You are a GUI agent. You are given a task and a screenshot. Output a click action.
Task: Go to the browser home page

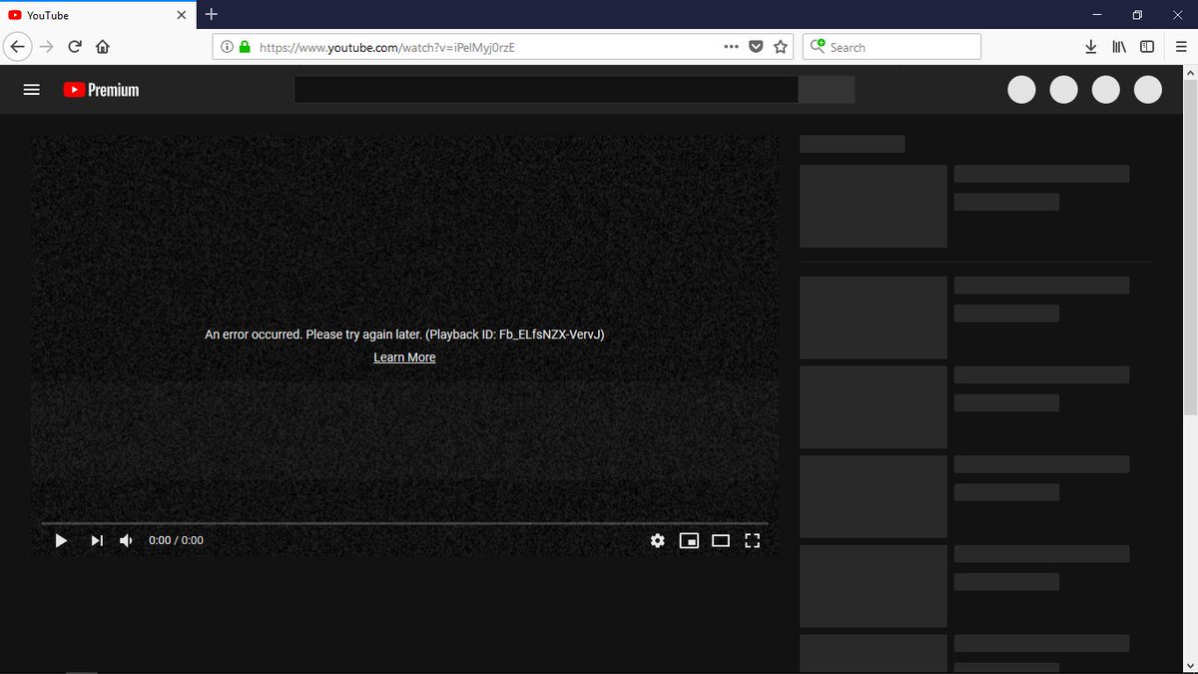coord(102,47)
